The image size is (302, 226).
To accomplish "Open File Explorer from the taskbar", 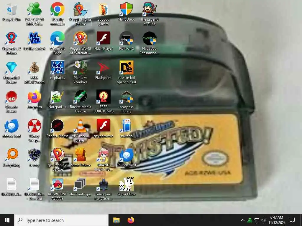I will (116, 220).
